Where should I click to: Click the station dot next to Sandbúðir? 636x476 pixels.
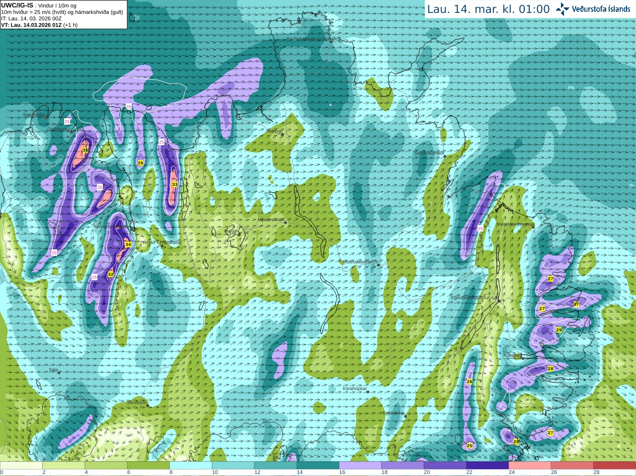coord(148,405)
